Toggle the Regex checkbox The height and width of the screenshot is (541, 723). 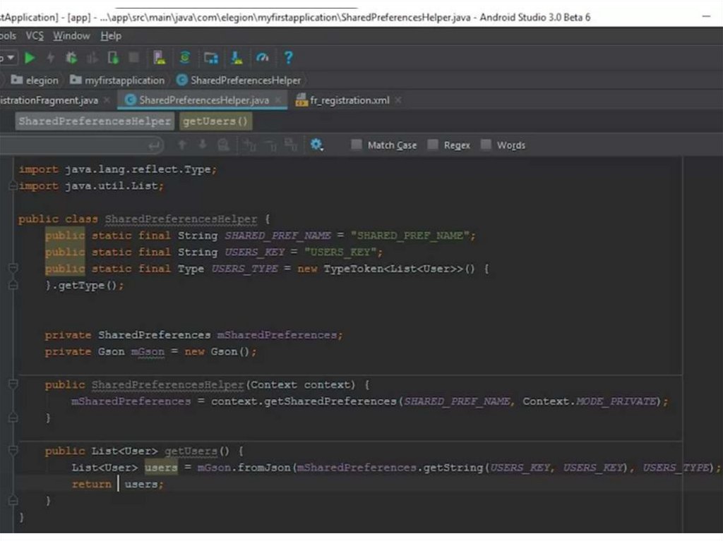click(433, 145)
